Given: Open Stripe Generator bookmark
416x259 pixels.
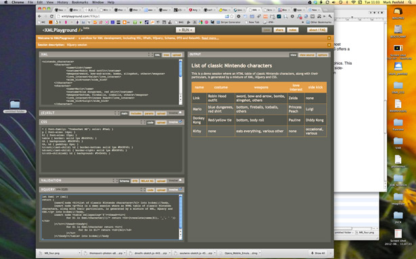Looking at the screenshot, I should point(229,22).
